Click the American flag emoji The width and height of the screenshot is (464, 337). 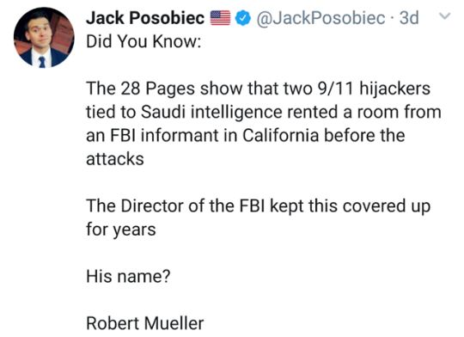[x=220, y=18]
